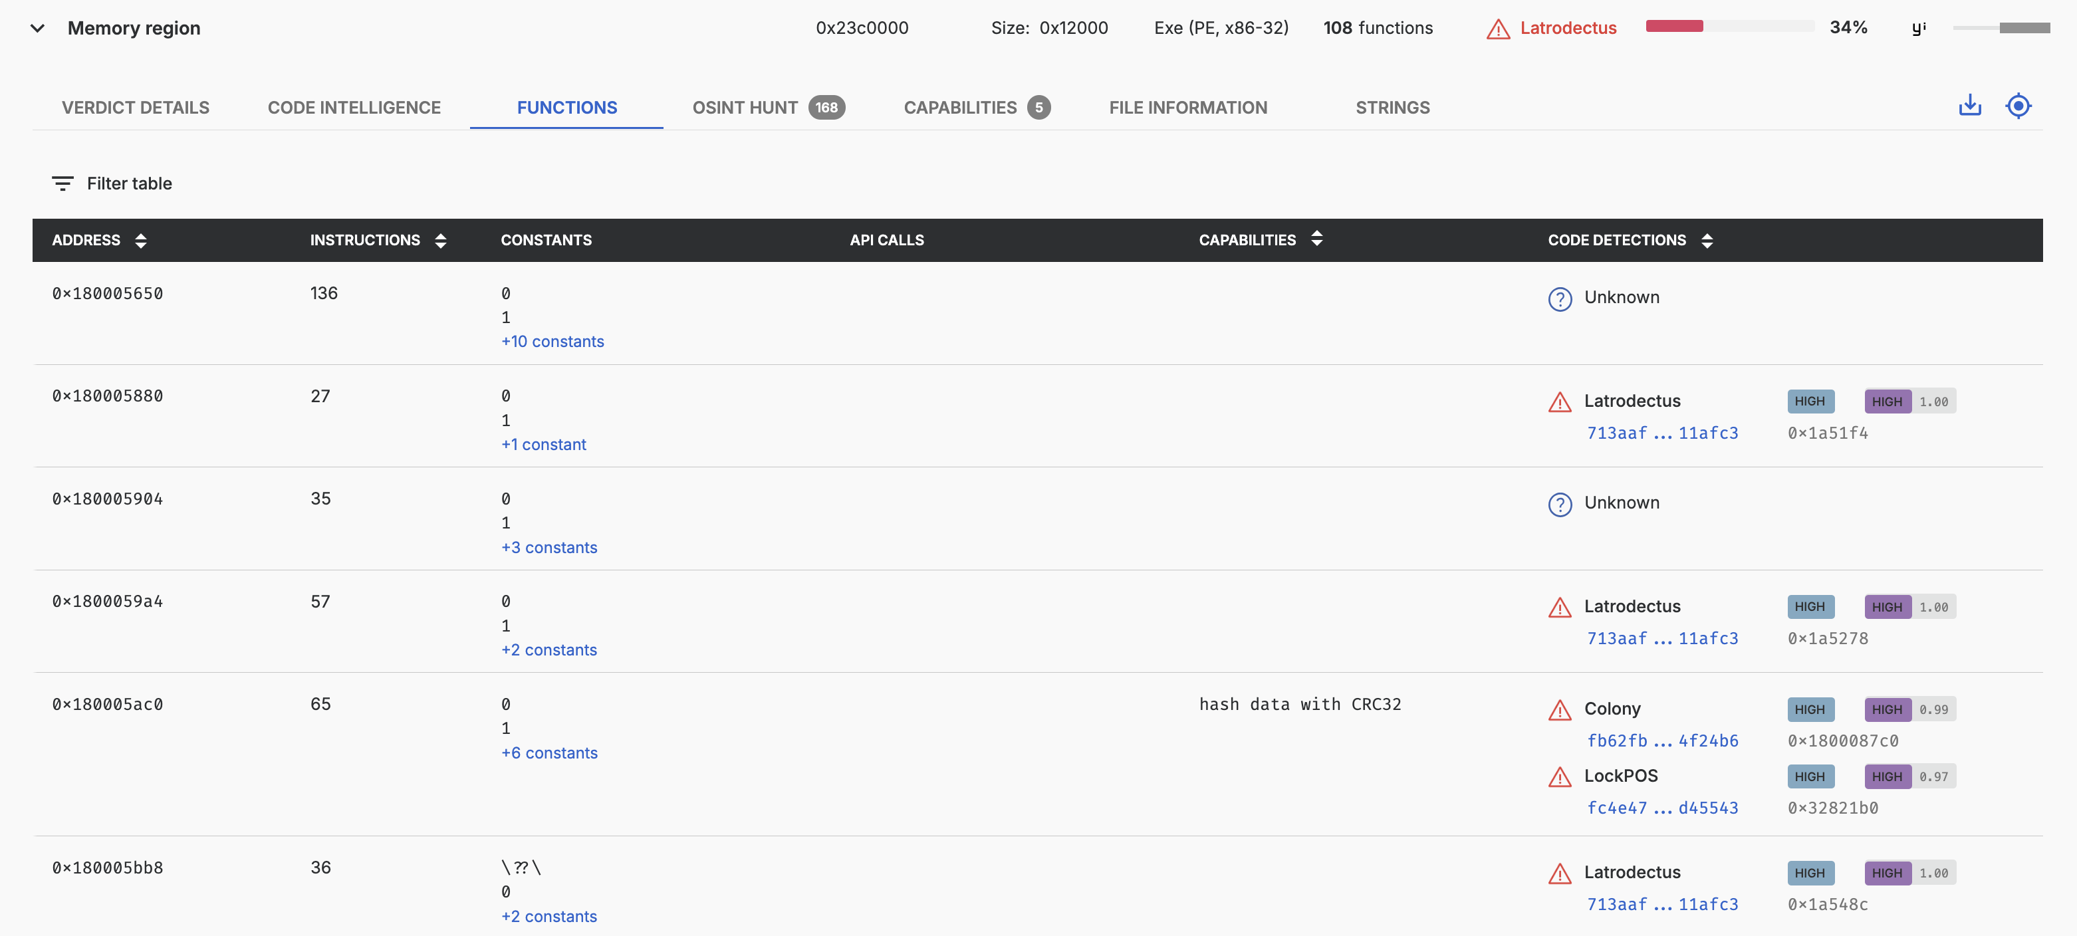Click the Latrodectus warning triangle in header
The width and height of the screenshot is (2077, 936).
(1497, 29)
